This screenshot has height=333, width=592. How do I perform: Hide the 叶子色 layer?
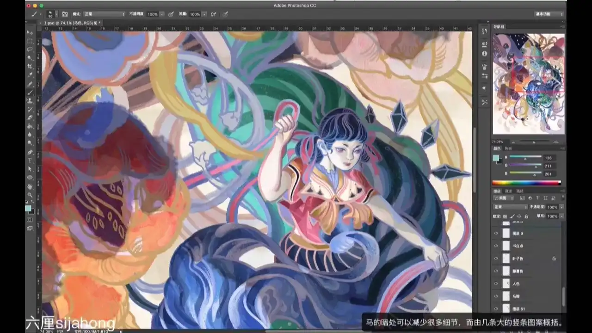[x=496, y=259]
